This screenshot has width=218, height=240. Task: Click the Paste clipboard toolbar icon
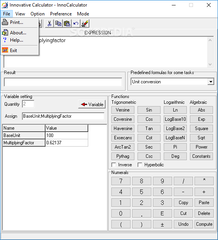(67, 24)
